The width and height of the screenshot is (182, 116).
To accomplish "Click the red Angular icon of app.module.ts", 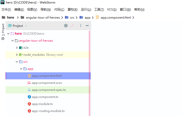I will (29, 104).
